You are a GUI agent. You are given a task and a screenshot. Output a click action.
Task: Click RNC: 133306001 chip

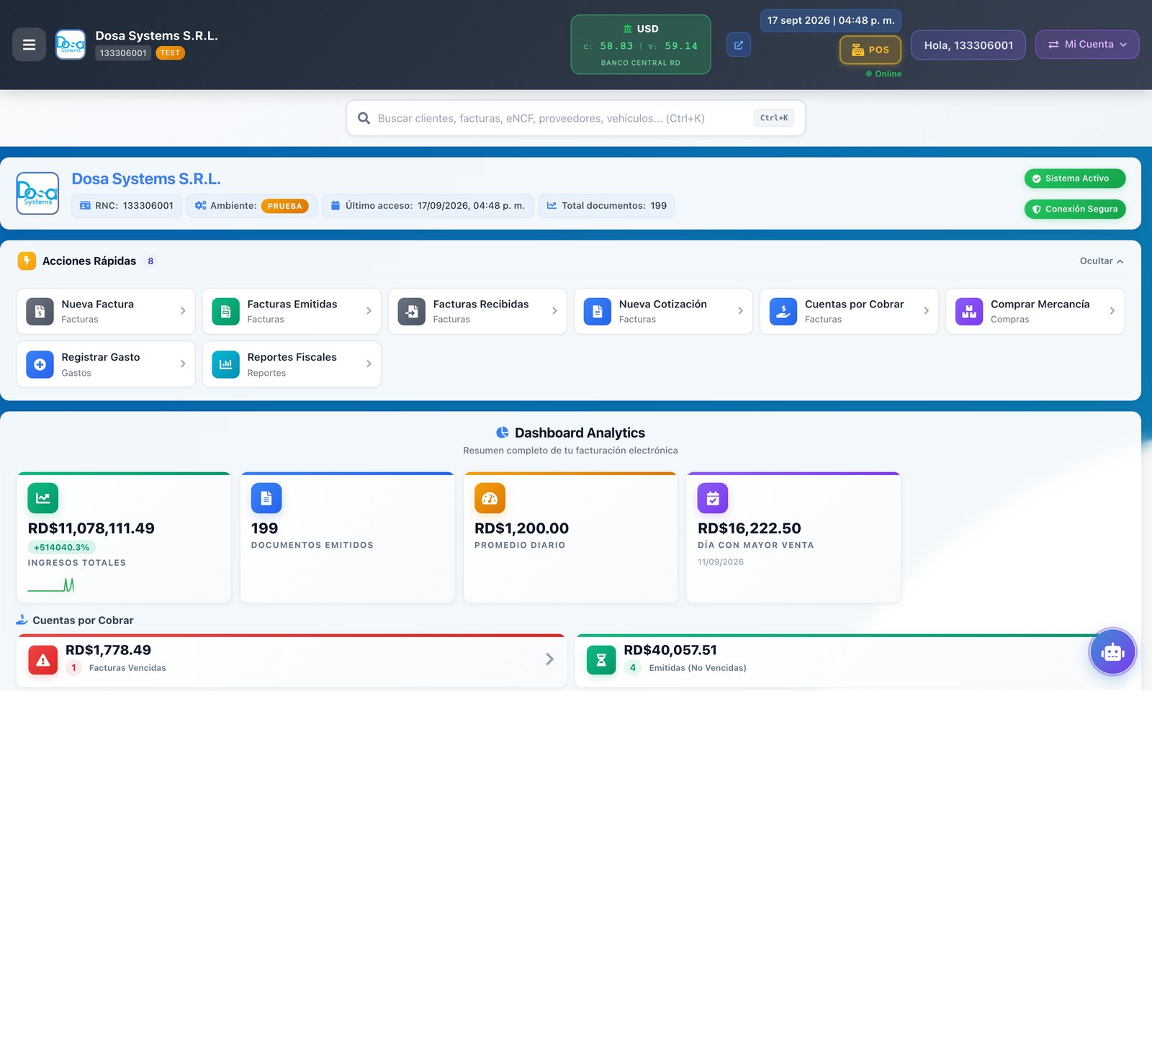click(127, 206)
